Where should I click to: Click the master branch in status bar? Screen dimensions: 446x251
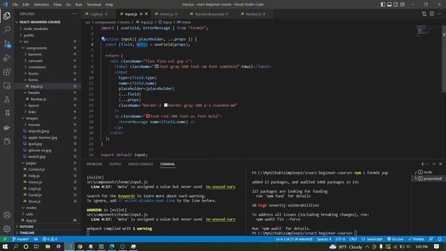(x=21, y=239)
